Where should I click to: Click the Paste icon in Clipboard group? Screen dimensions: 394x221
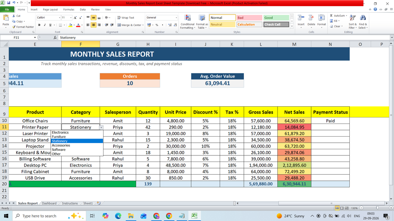(5, 18)
